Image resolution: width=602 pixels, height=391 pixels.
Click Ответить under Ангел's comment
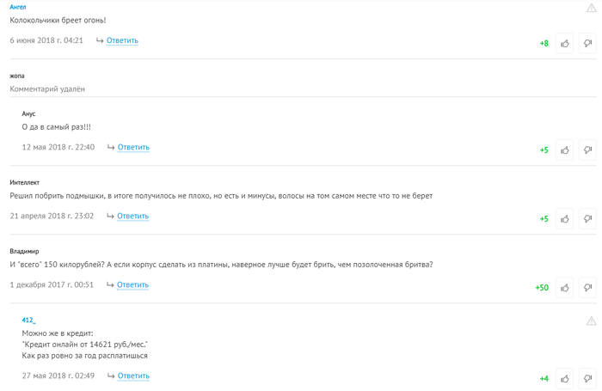tap(122, 40)
